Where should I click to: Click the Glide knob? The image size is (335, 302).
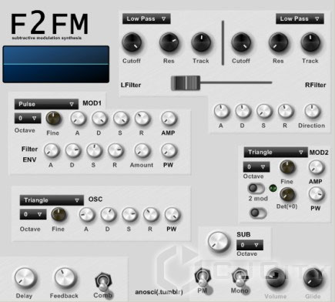pyautogui.click(x=313, y=278)
